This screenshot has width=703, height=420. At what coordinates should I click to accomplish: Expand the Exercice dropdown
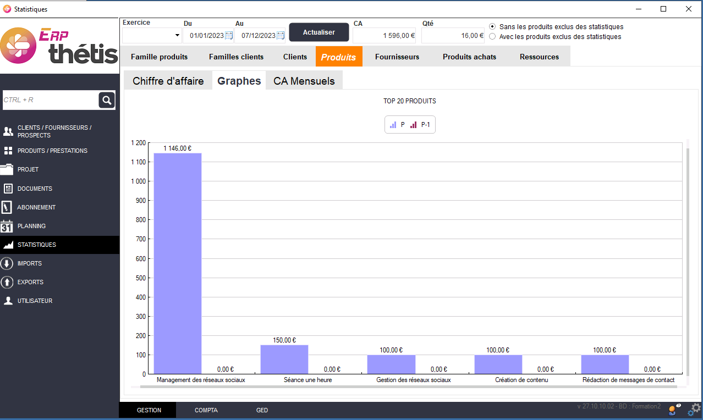pos(177,36)
